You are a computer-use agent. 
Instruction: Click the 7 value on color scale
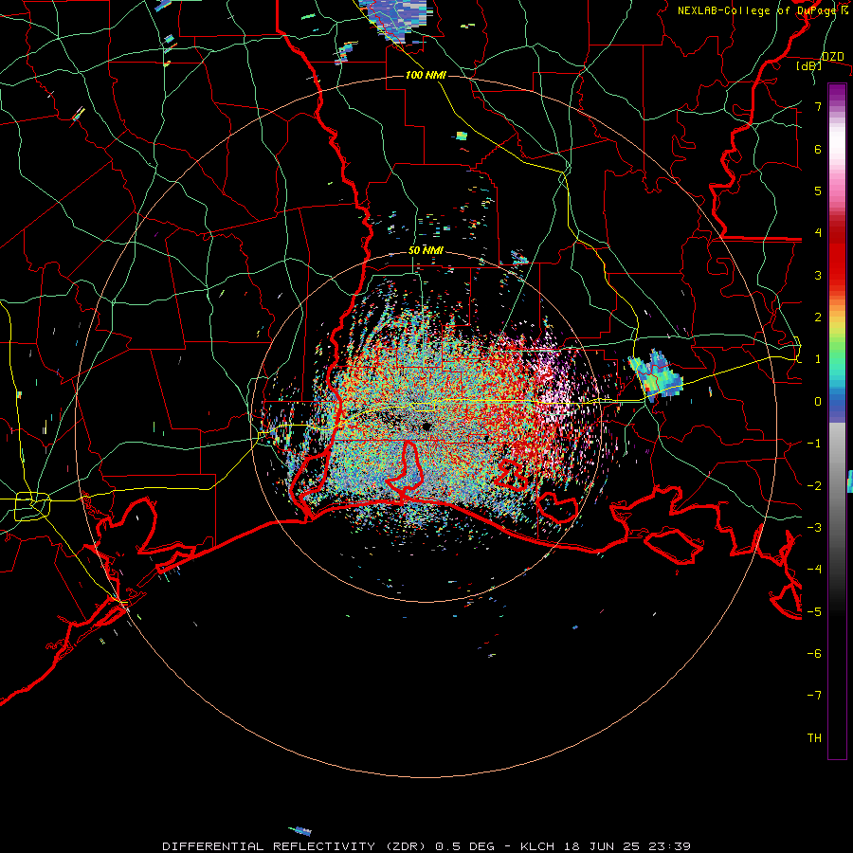[818, 106]
